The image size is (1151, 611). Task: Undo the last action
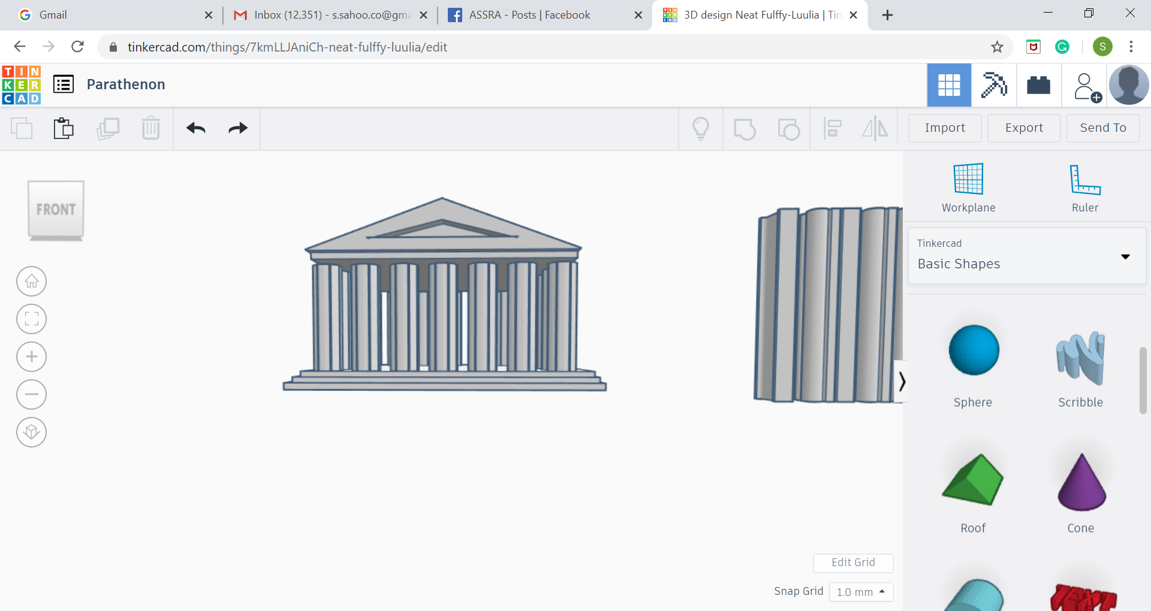tap(196, 128)
